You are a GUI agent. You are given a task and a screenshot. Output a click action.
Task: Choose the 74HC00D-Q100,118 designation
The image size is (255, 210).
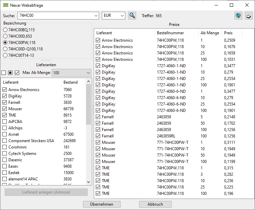(x=5, y=49)
